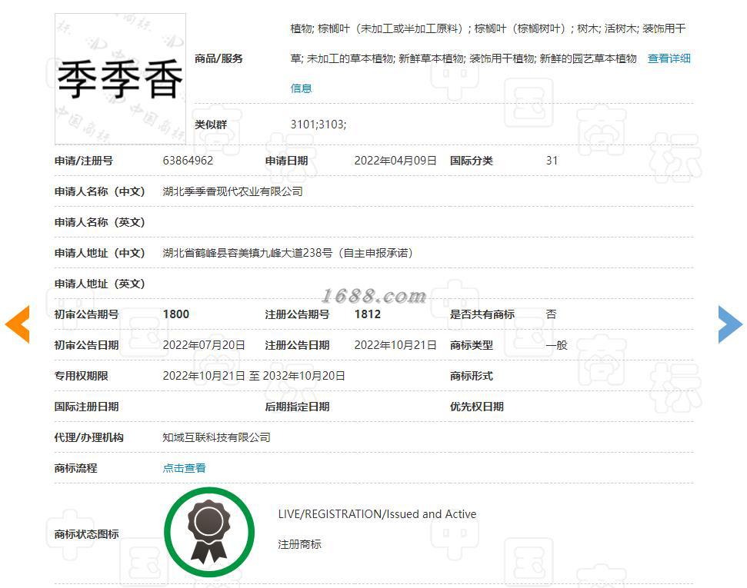Image resolution: width=747 pixels, height=588 pixels.
Task: Click international class value 31
Action: 552,161
